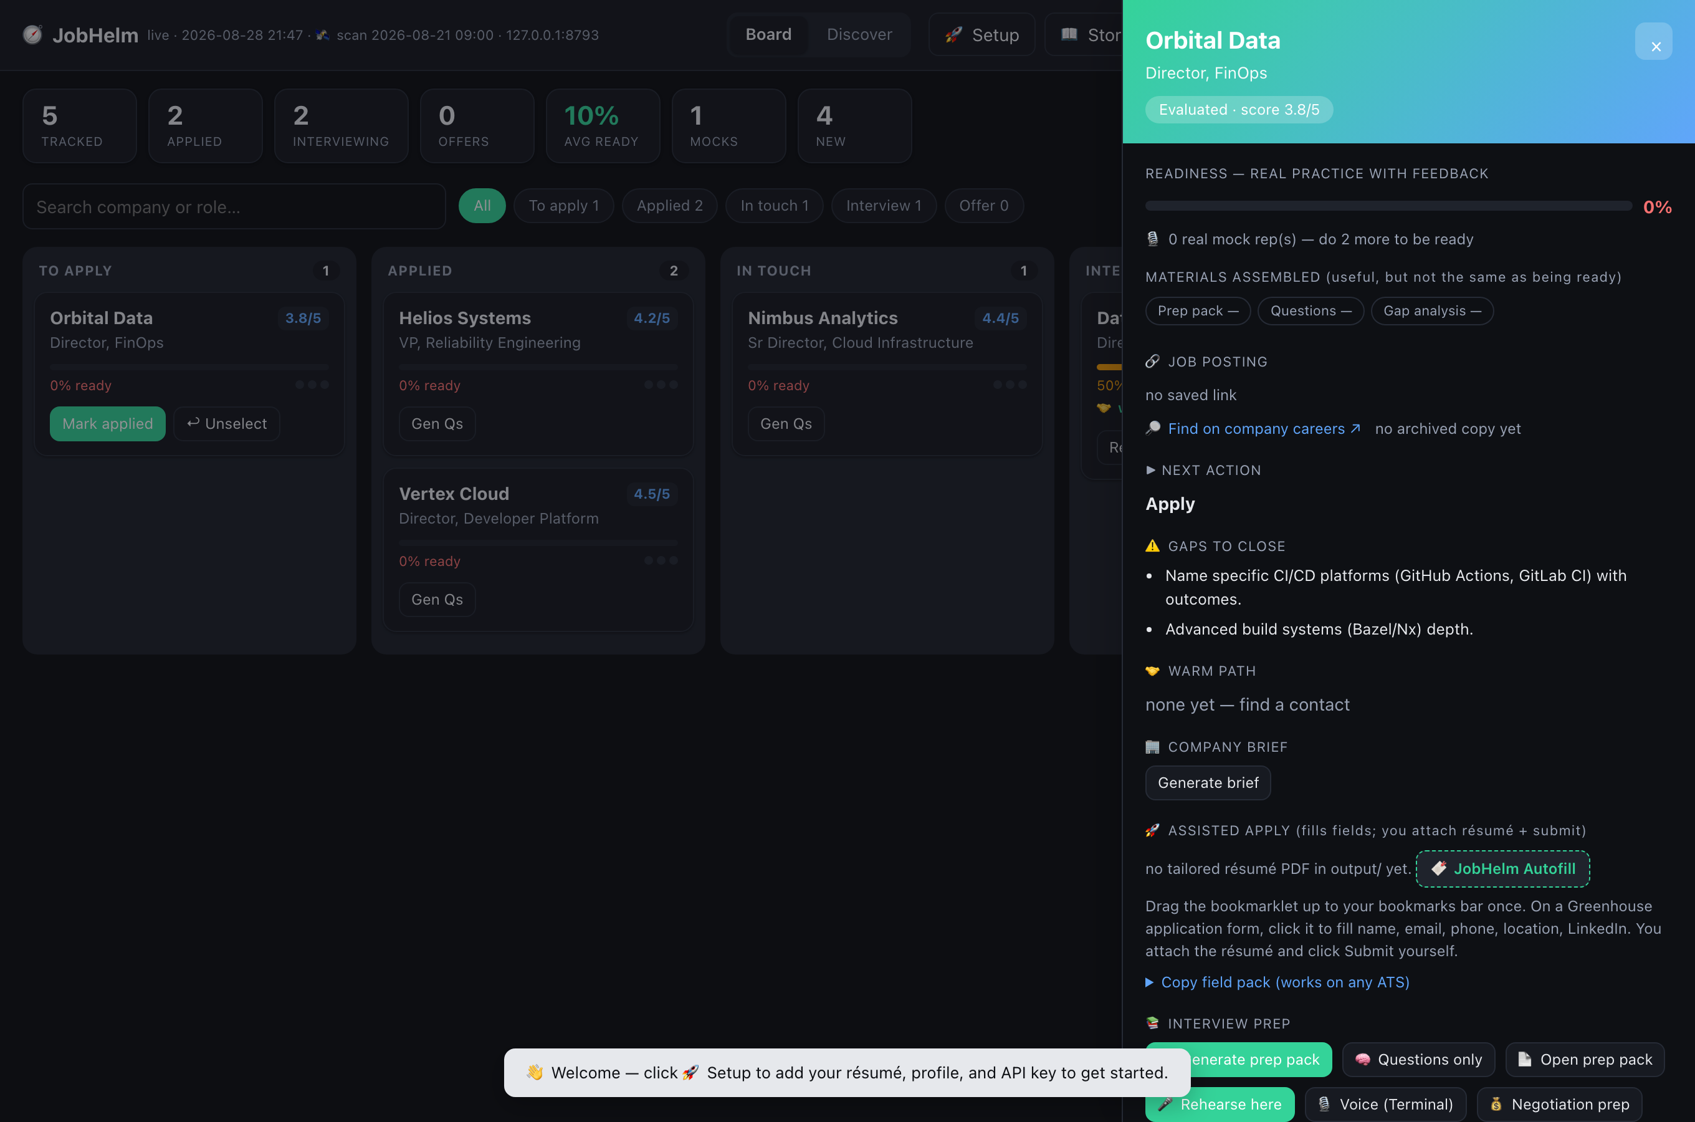The width and height of the screenshot is (1695, 1122).
Task: Open the Vertex Cloud card title
Action: (x=454, y=494)
